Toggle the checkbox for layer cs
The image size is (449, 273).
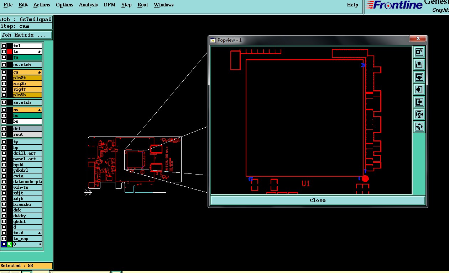(4, 72)
